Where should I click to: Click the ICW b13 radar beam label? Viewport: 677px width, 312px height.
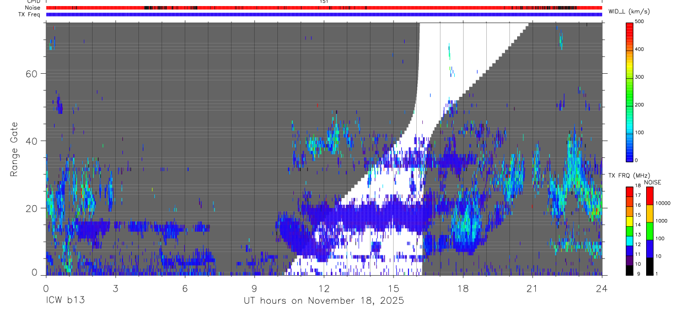pyautogui.click(x=66, y=301)
